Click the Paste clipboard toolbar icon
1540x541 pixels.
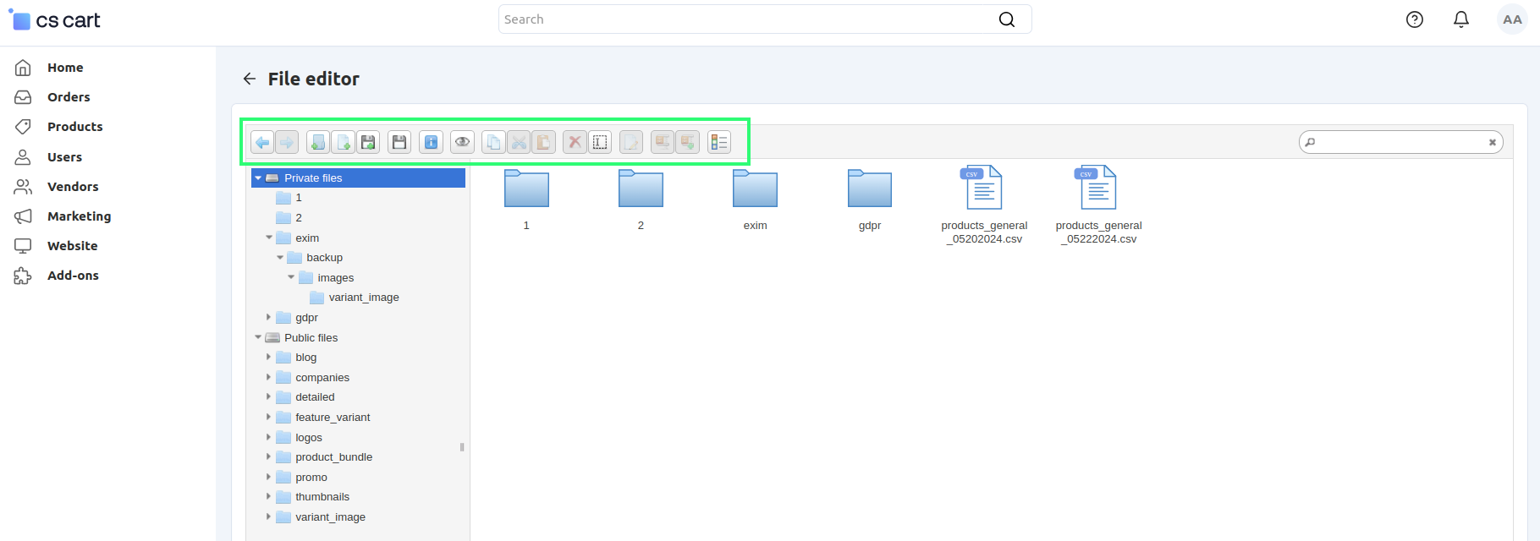tap(543, 142)
